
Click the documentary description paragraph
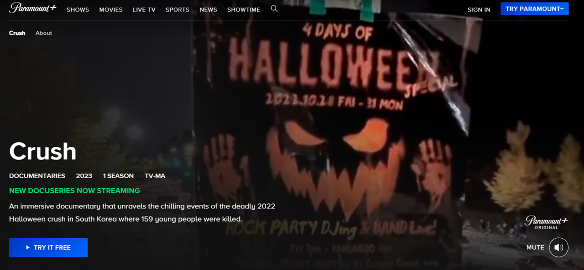(x=142, y=212)
